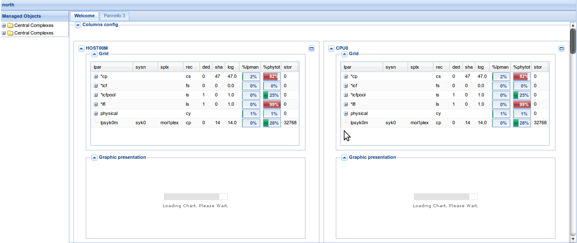Collapse the CPU0 panel
Image resolution: width=577 pixels, height=243 pixels.
pyautogui.click(x=331, y=48)
